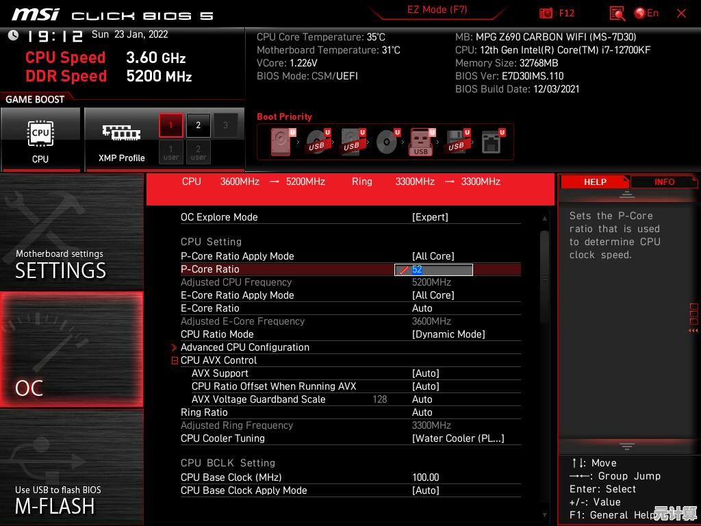Click the collapse handle atop the help panel
Image resolution: width=701 pixels, height=526 pixels.
tap(627, 195)
